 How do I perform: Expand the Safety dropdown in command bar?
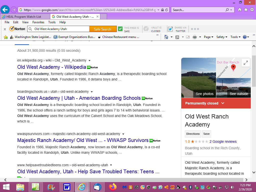click(x=222, y=37)
